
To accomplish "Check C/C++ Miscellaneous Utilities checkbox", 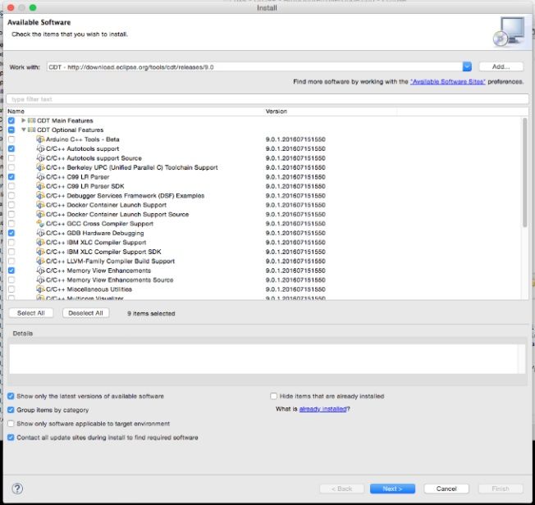I will pos(11,289).
